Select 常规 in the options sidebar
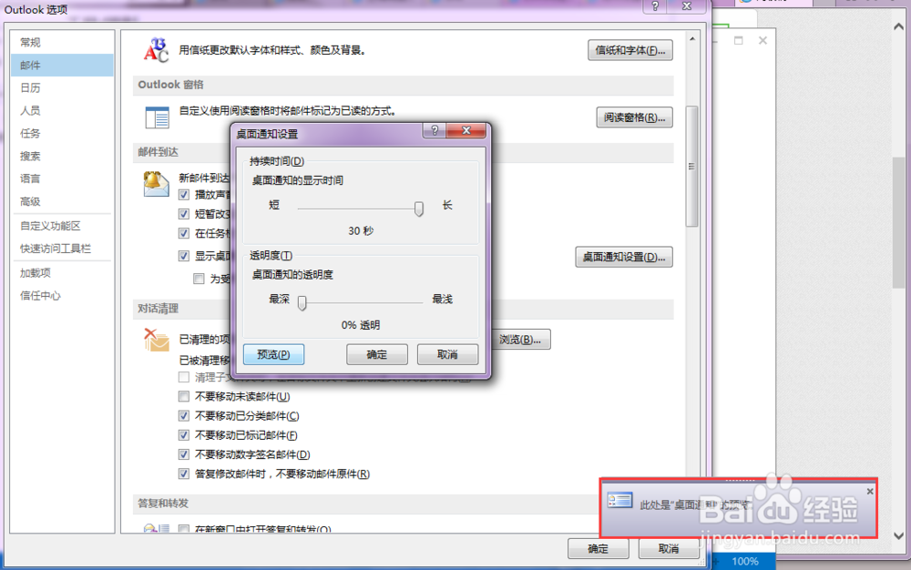 [62, 43]
